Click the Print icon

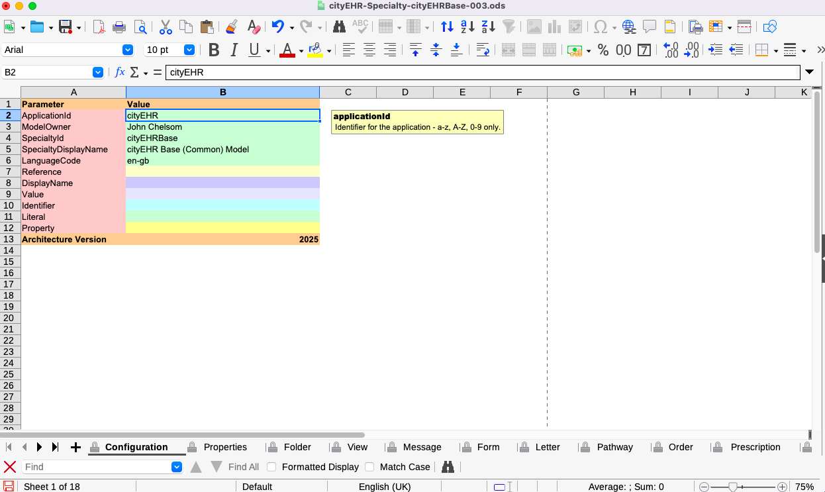[119, 27]
